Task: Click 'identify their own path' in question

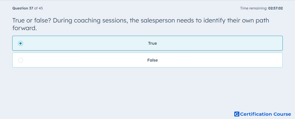Action: 236,20
